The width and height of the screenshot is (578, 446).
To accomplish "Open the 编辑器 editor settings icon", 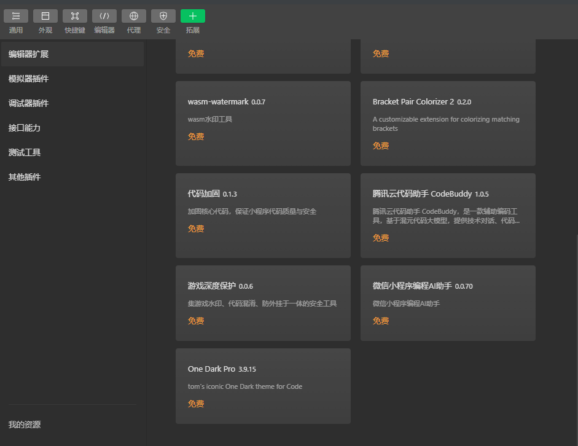I will point(104,16).
